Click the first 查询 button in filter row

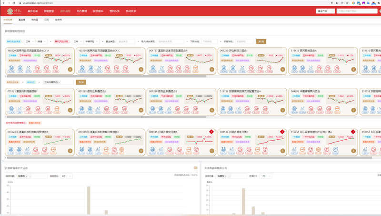(261, 41)
